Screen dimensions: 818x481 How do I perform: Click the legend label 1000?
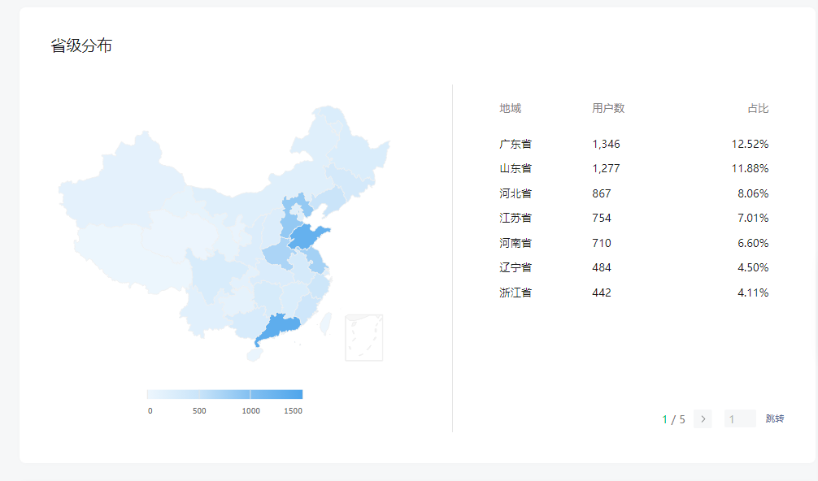coord(251,410)
